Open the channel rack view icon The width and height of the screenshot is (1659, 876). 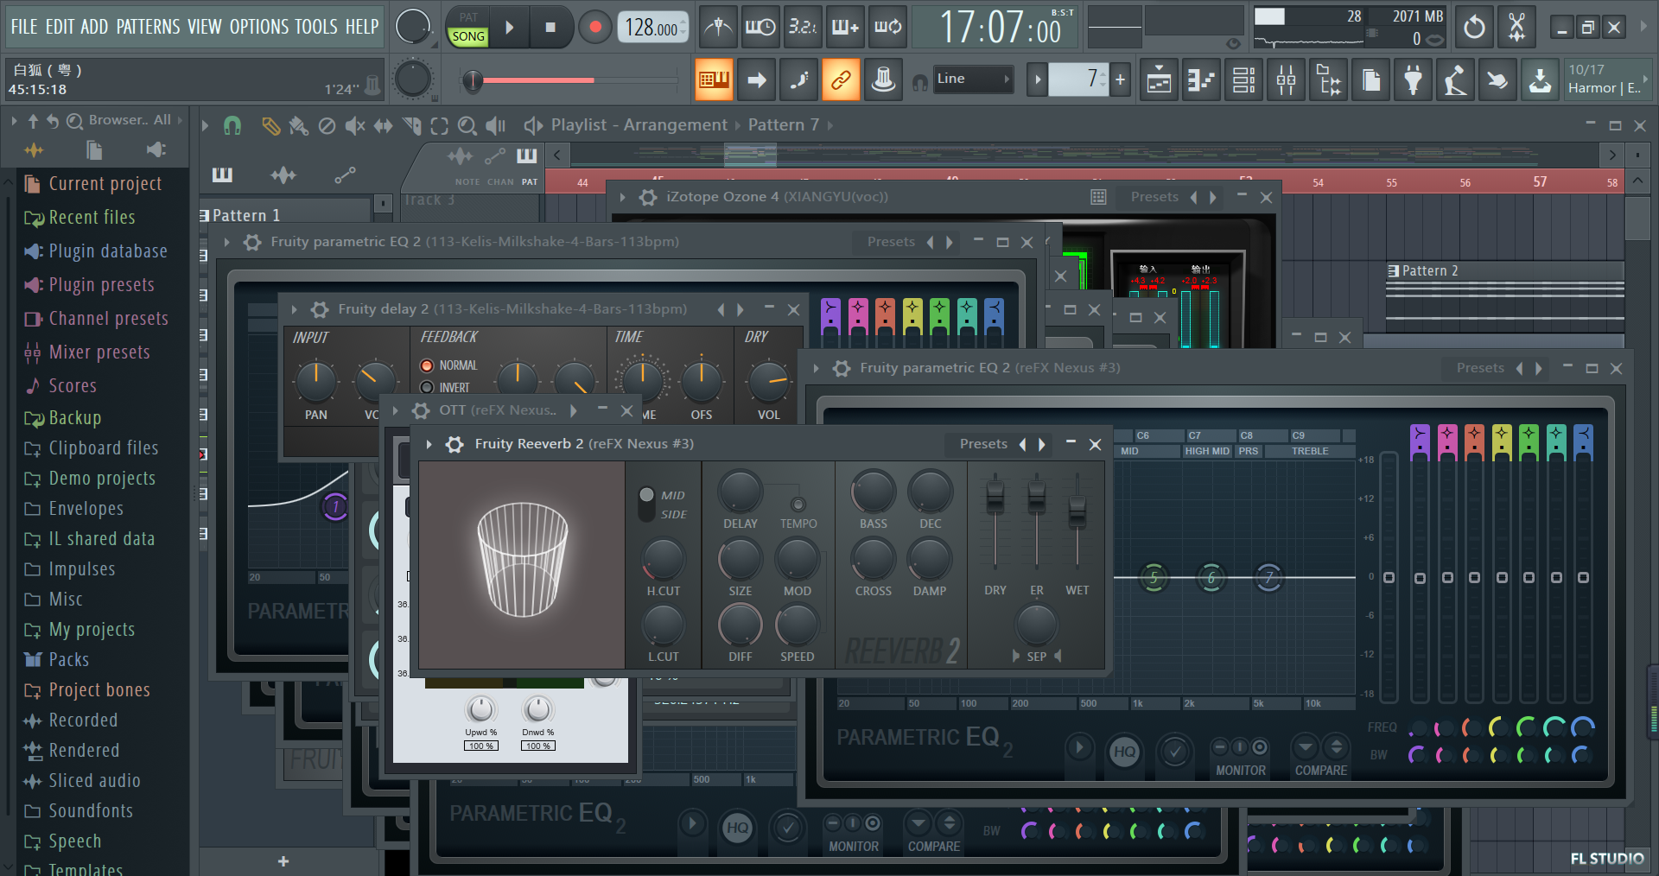1243,81
